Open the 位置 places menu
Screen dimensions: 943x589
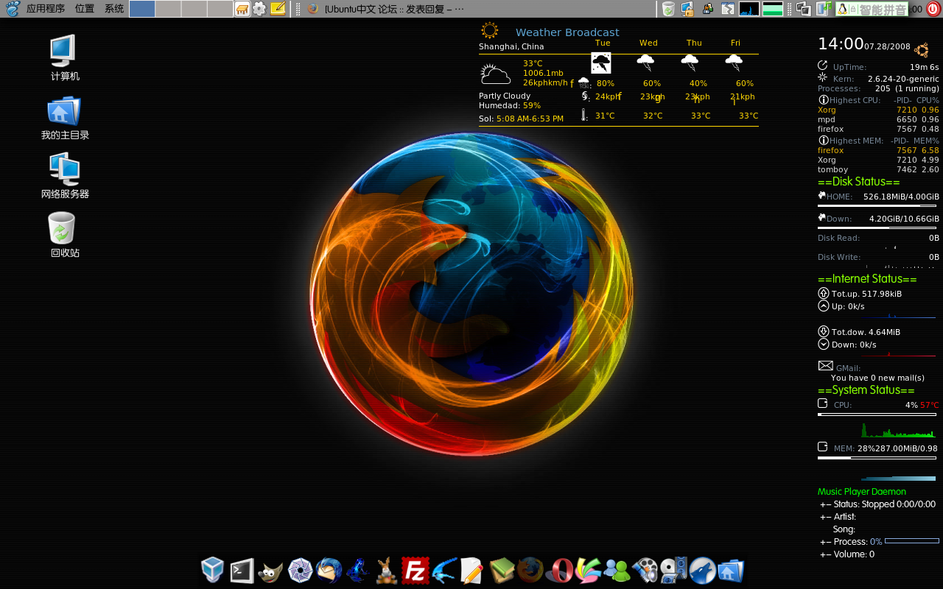(x=85, y=9)
